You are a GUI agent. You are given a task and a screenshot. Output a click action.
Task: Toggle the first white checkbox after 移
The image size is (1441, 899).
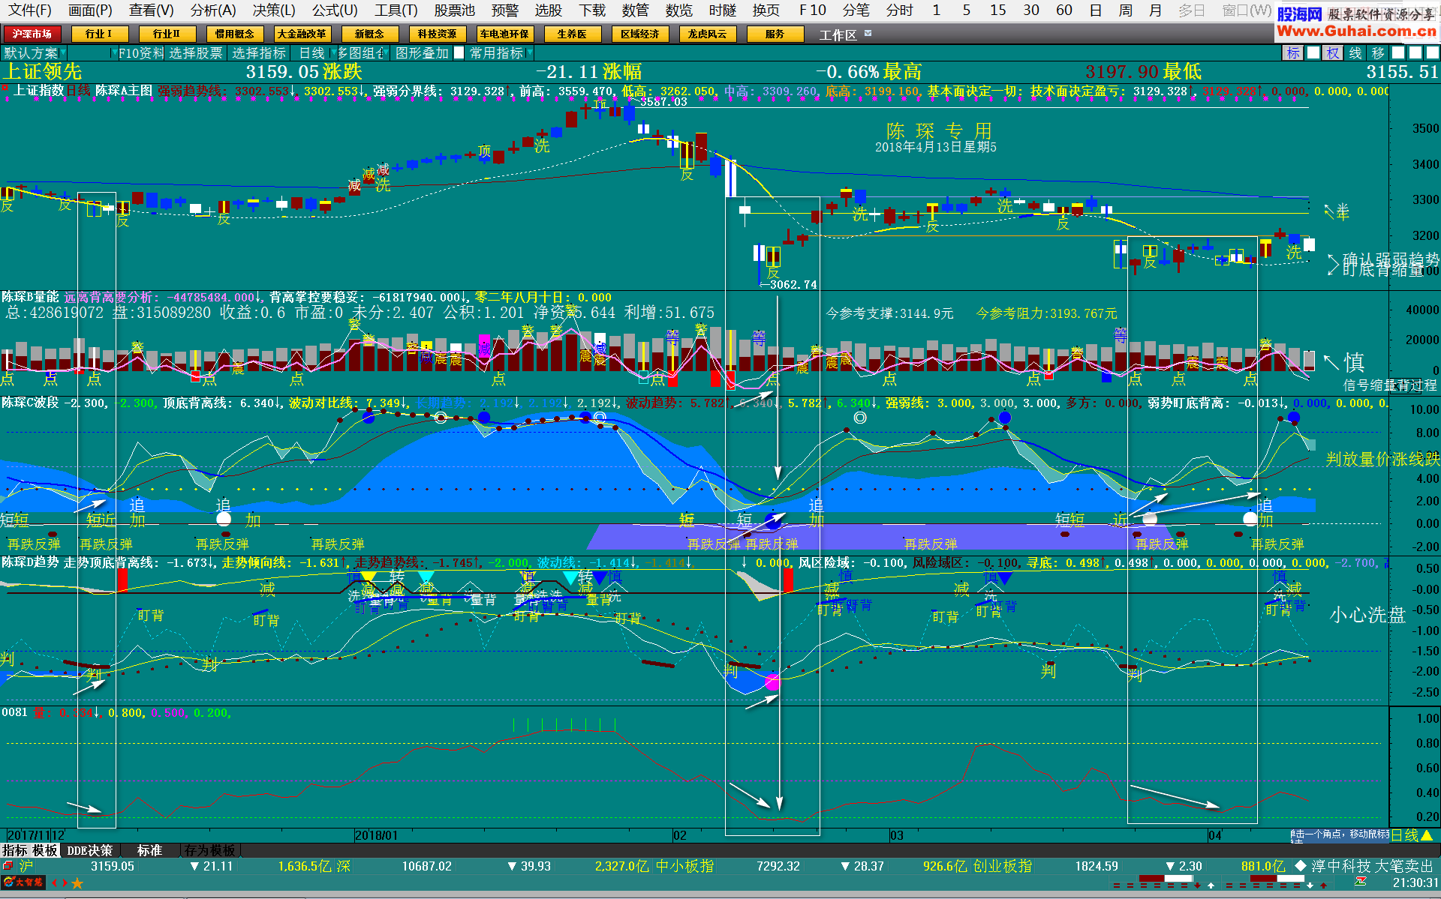1398,53
